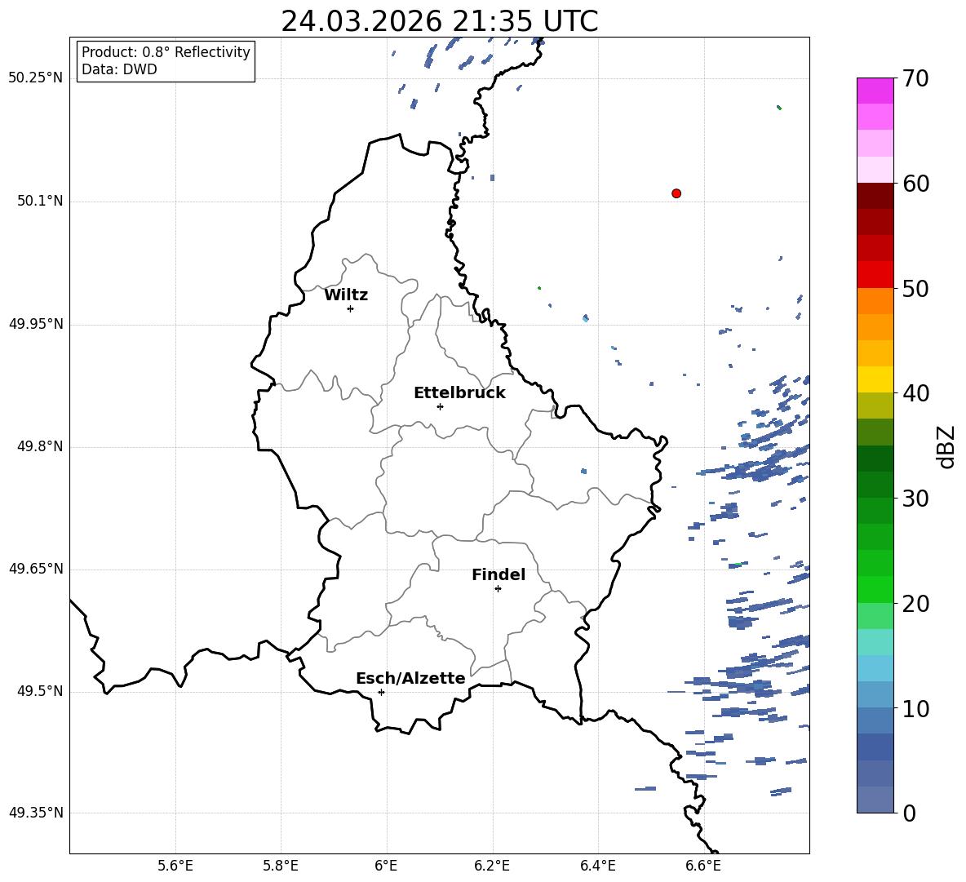Select the Esch/Alzette label
This screenshot has height=882, width=966.
[410, 679]
